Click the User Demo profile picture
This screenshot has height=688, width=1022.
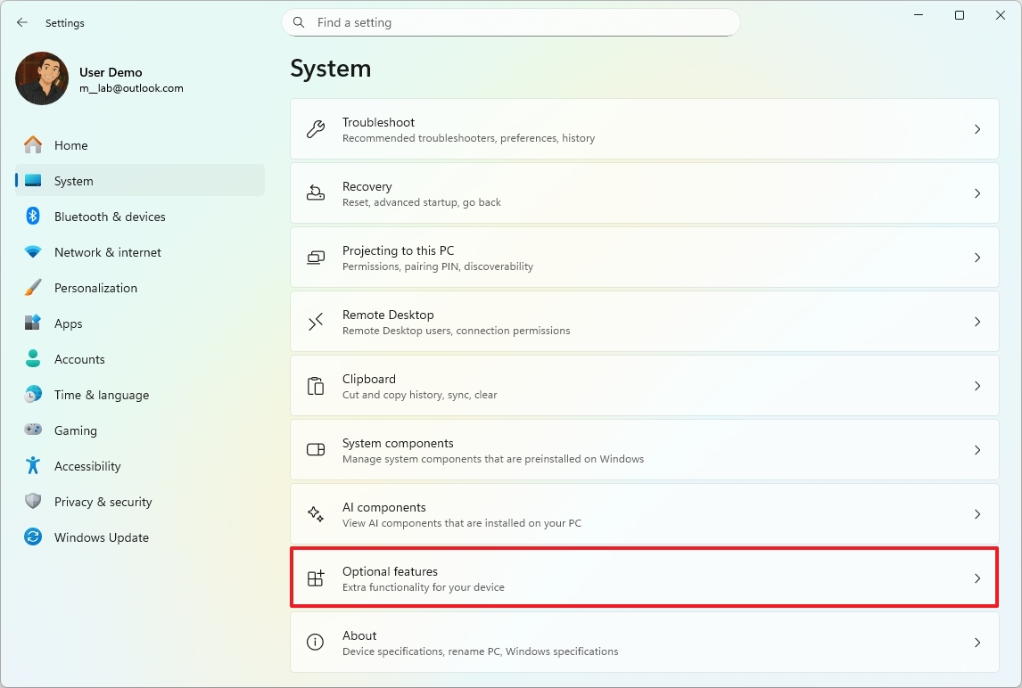pyautogui.click(x=42, y=78)
